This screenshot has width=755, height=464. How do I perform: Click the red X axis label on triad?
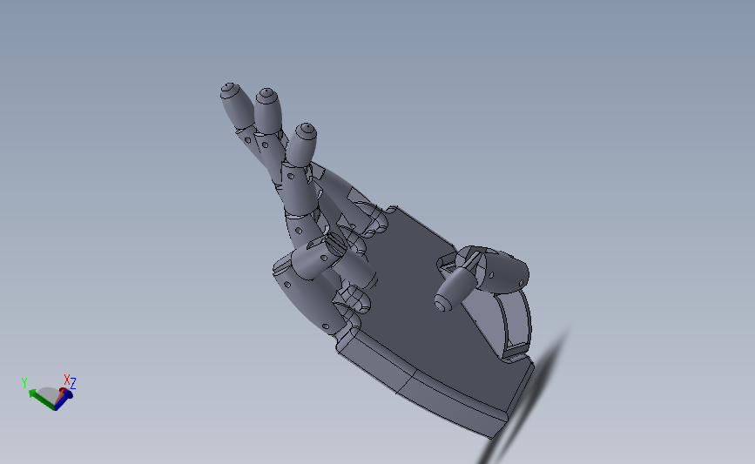pos(67,380)
